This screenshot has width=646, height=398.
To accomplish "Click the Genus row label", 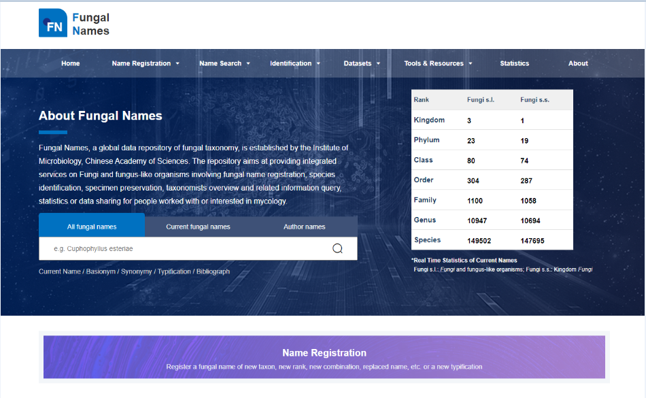I will 425,220.
